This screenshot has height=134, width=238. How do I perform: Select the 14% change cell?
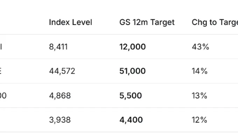coord(199,71)
